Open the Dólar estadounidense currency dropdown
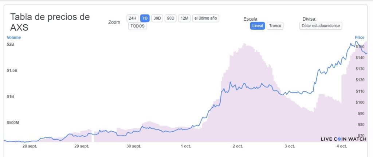Viewport: 373px width, 157px height. click(x=320, y=26)
